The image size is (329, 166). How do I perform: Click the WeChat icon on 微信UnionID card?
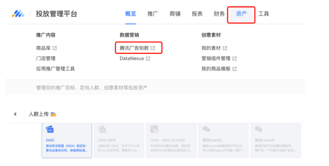(x=259, y=129)
